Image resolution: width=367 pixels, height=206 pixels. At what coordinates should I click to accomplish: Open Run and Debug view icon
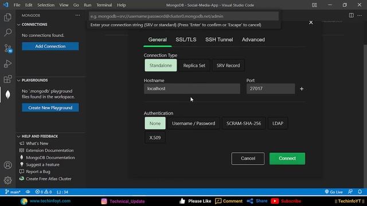(7, 64)
